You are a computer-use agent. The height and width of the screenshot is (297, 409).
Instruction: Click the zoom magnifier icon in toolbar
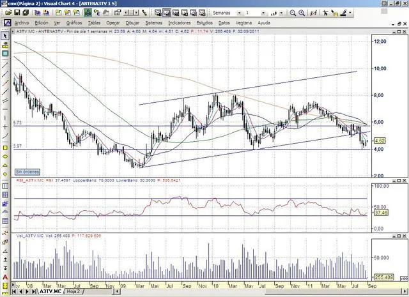point(293,12)
